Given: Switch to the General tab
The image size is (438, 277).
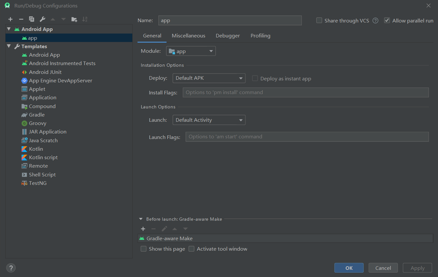Looking at the screenshot, I should point(152,36).
